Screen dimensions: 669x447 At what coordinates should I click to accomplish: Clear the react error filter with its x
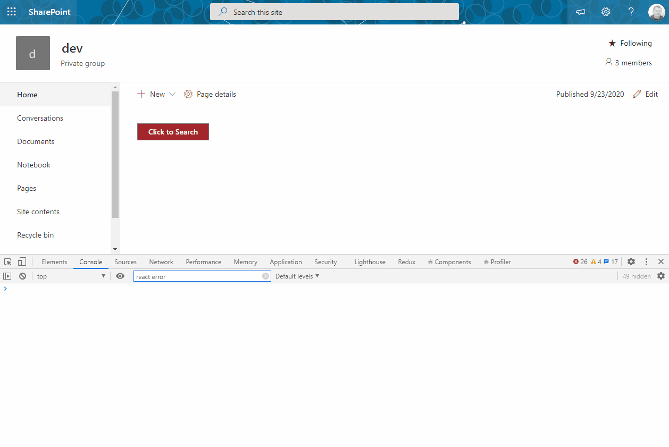pyautogui.click(x=265, y=276)
